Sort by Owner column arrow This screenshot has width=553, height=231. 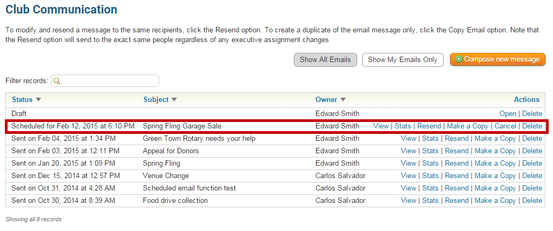tap(343, 100)
